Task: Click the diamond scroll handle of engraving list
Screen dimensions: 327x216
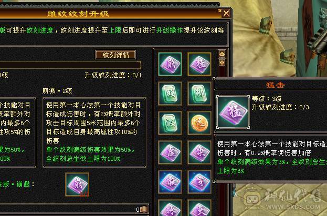Action: coord(222,63)
